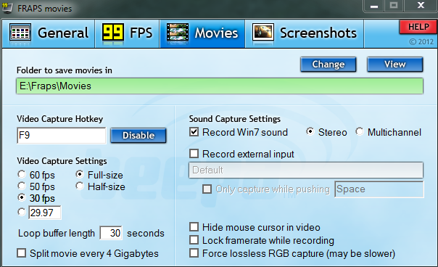The width and height of the screenshot is (438, 267).
Task: Select the custom 29.97 fps radio button
Action: coord(22,212)
